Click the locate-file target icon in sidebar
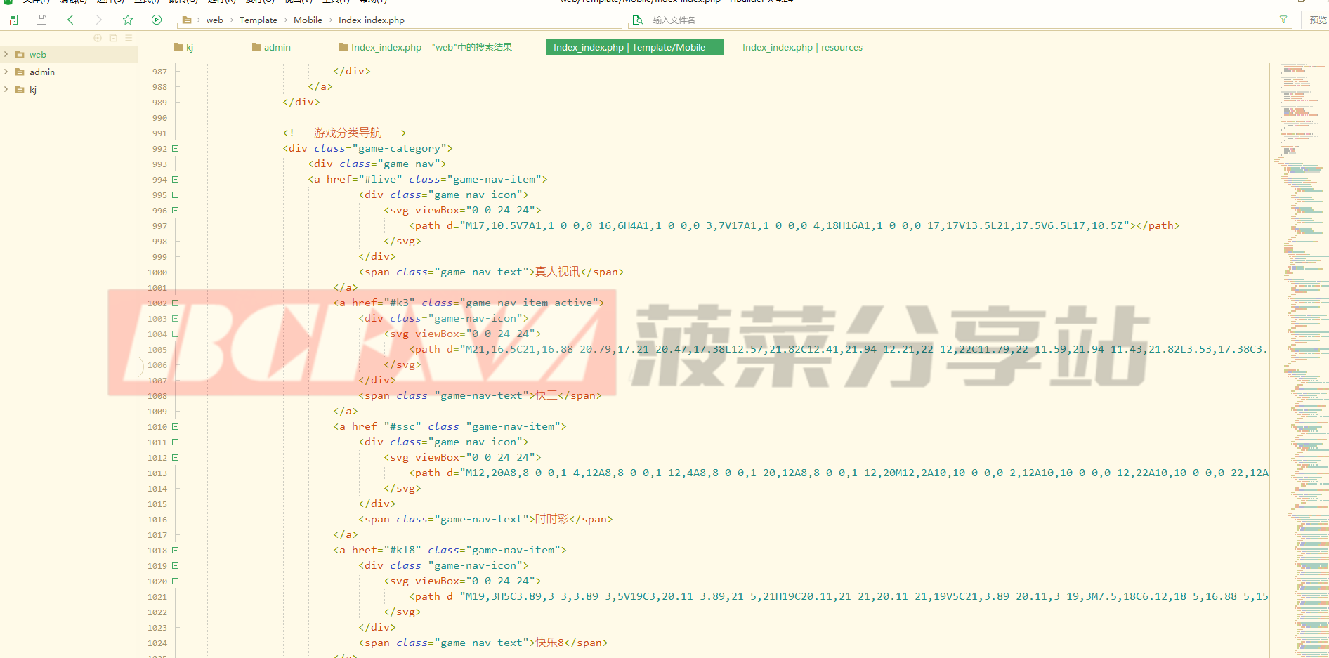The height and width of the screenshot is (658, 1329). tap(98, 38)
